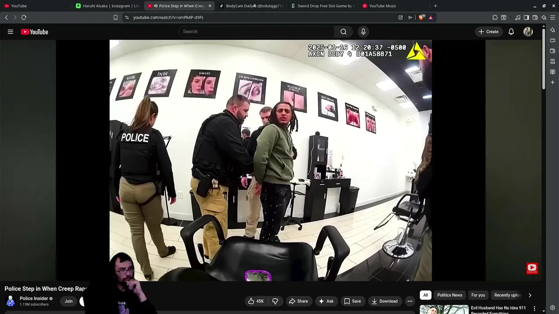Open Brave Shields lion icon
This screenshot has height=314, width=559.
[x=421, y=17]
